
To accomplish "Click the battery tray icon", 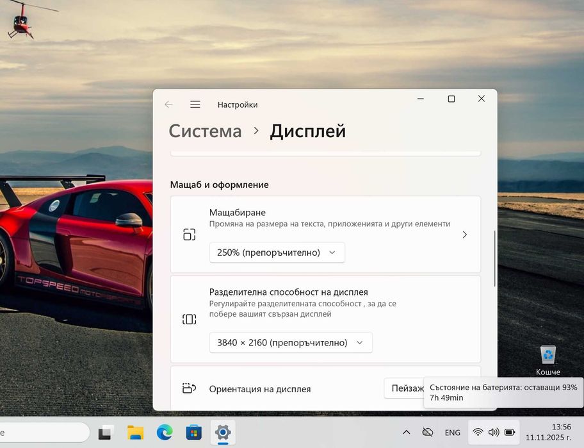I will pyautogui.click(x=510, y=433).
